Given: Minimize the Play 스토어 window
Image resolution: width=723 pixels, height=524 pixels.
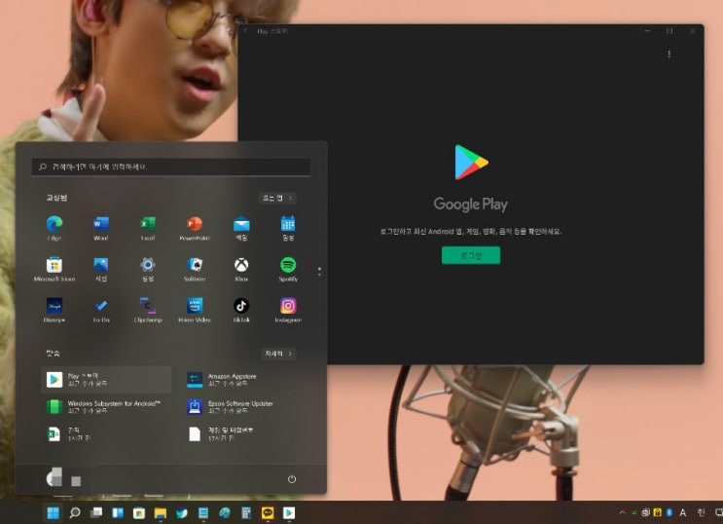Looking at the screenshot, I should pos(647,31).
